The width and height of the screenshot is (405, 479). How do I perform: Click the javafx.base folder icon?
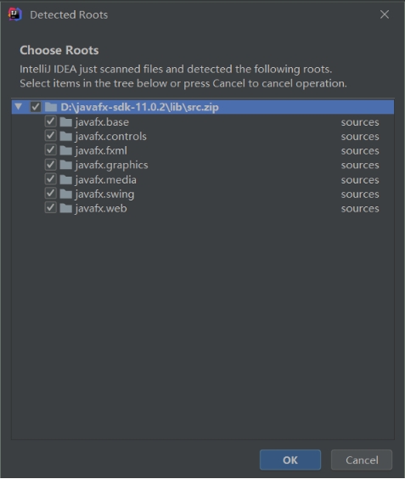coord(65,122)
